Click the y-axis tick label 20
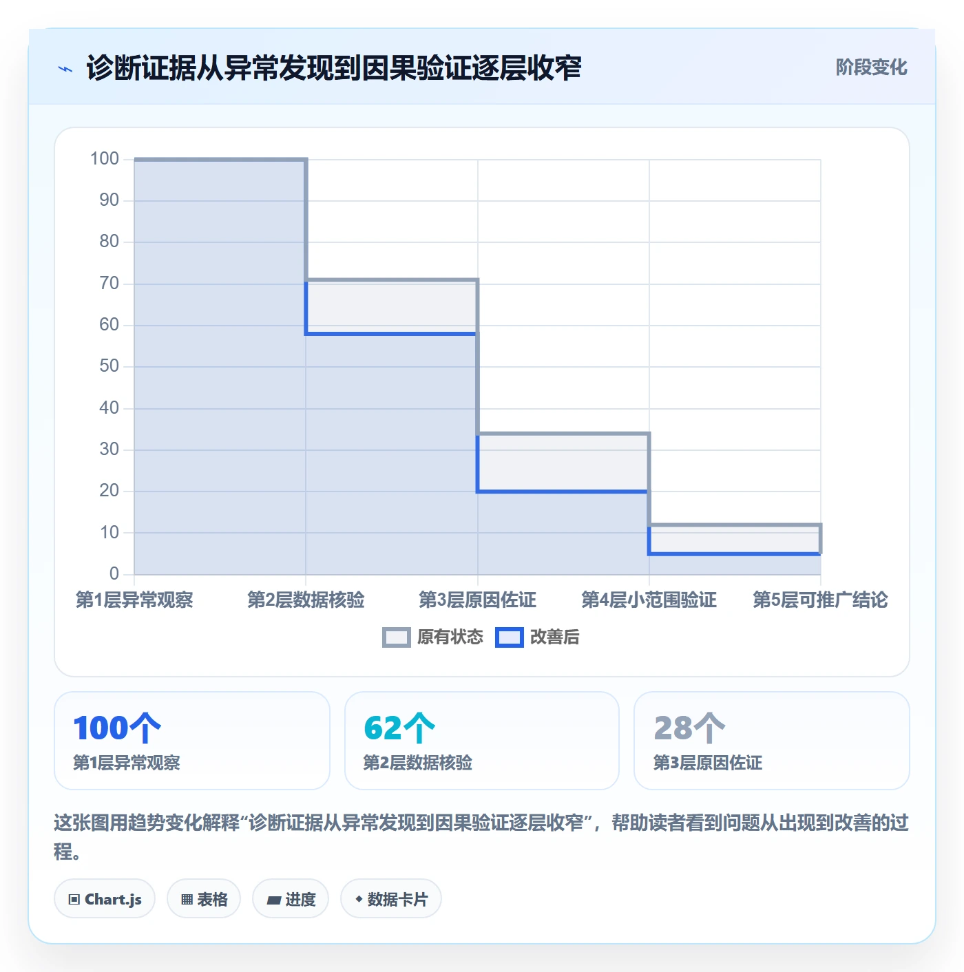 click(109, 491)
